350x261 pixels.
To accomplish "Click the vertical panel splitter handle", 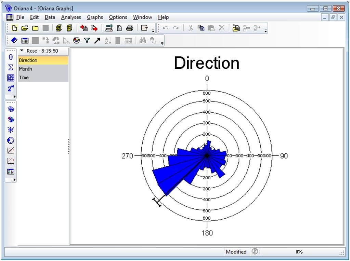I will point(69,146).
